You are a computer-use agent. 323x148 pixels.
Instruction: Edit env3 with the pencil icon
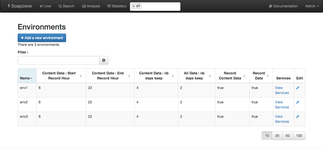298,116
